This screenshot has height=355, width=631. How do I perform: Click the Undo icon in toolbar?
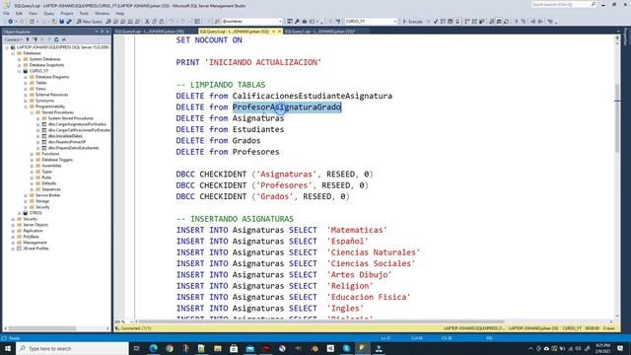[172, 22]
